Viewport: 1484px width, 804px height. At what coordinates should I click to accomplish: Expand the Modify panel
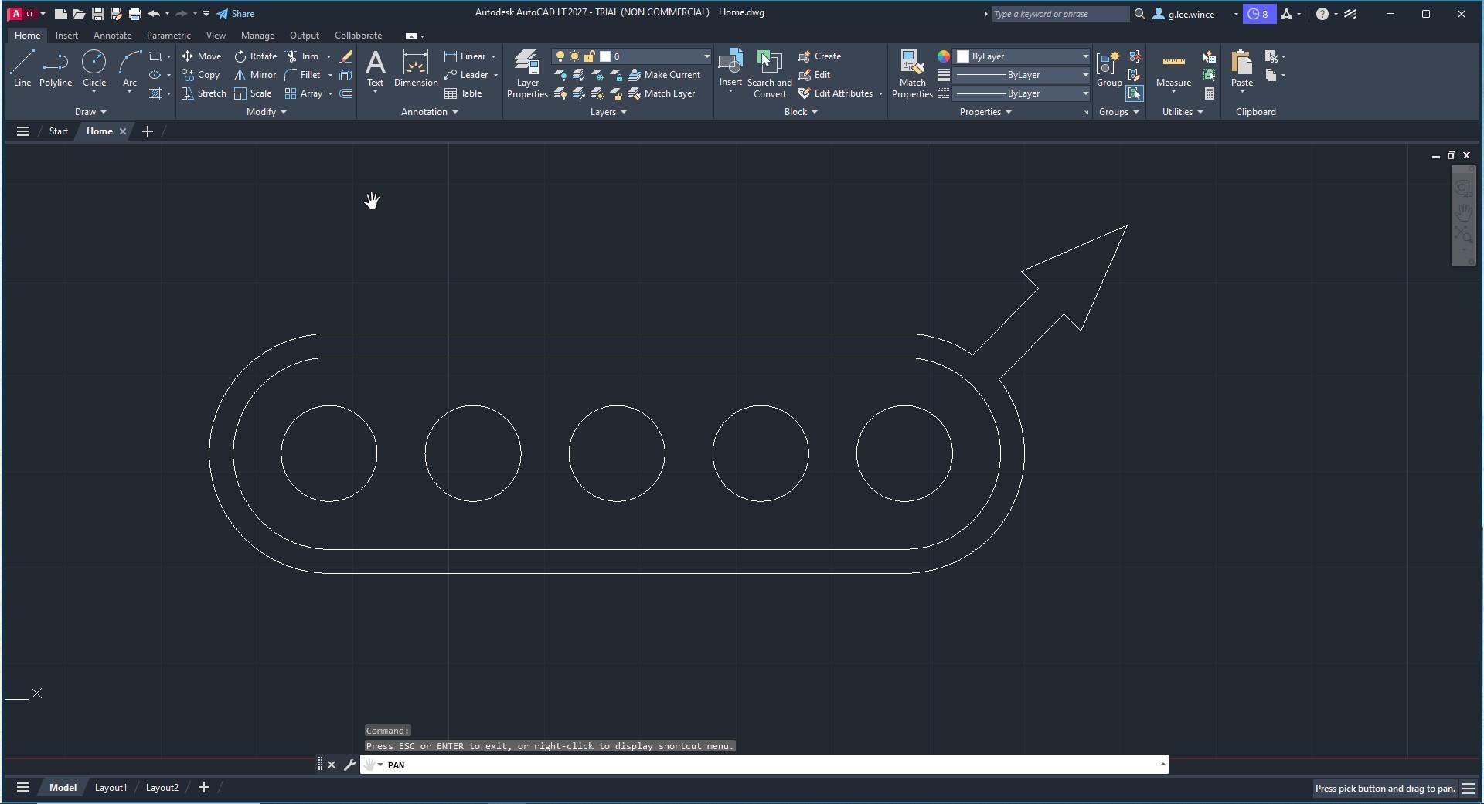pyautogui.click(x=267, y=112)
